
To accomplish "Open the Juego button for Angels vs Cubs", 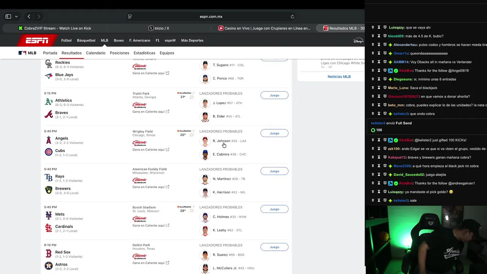I will coord(274,133).
